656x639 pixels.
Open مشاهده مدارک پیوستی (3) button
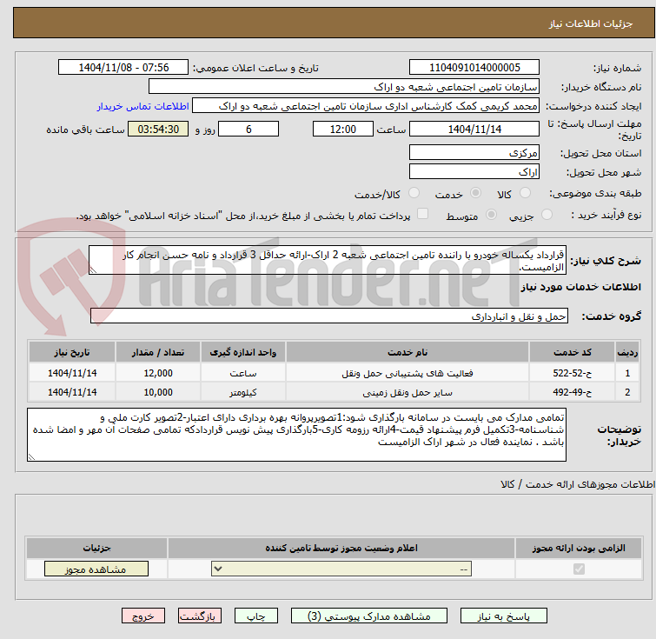point(368,616)
